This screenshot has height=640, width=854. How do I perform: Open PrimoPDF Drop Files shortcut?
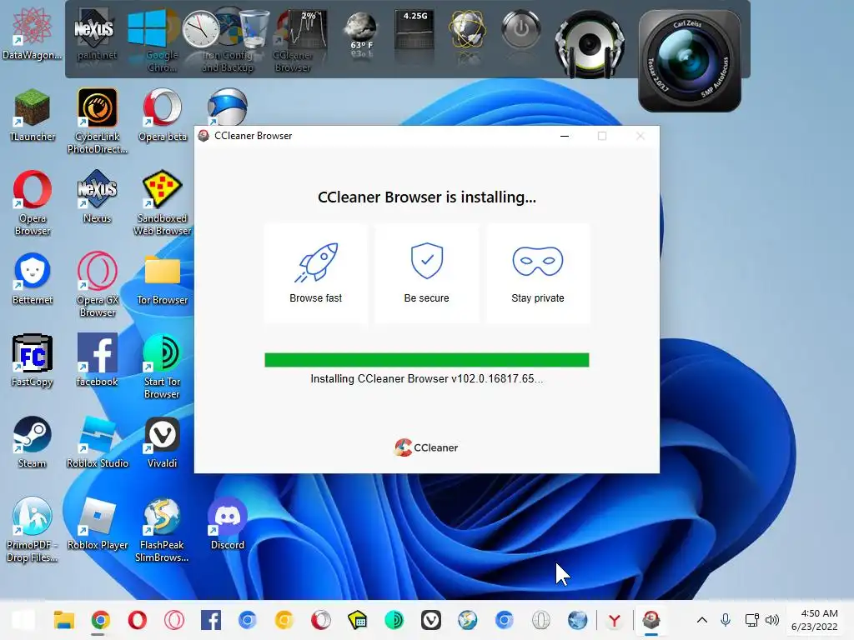[x=33, y=529]
